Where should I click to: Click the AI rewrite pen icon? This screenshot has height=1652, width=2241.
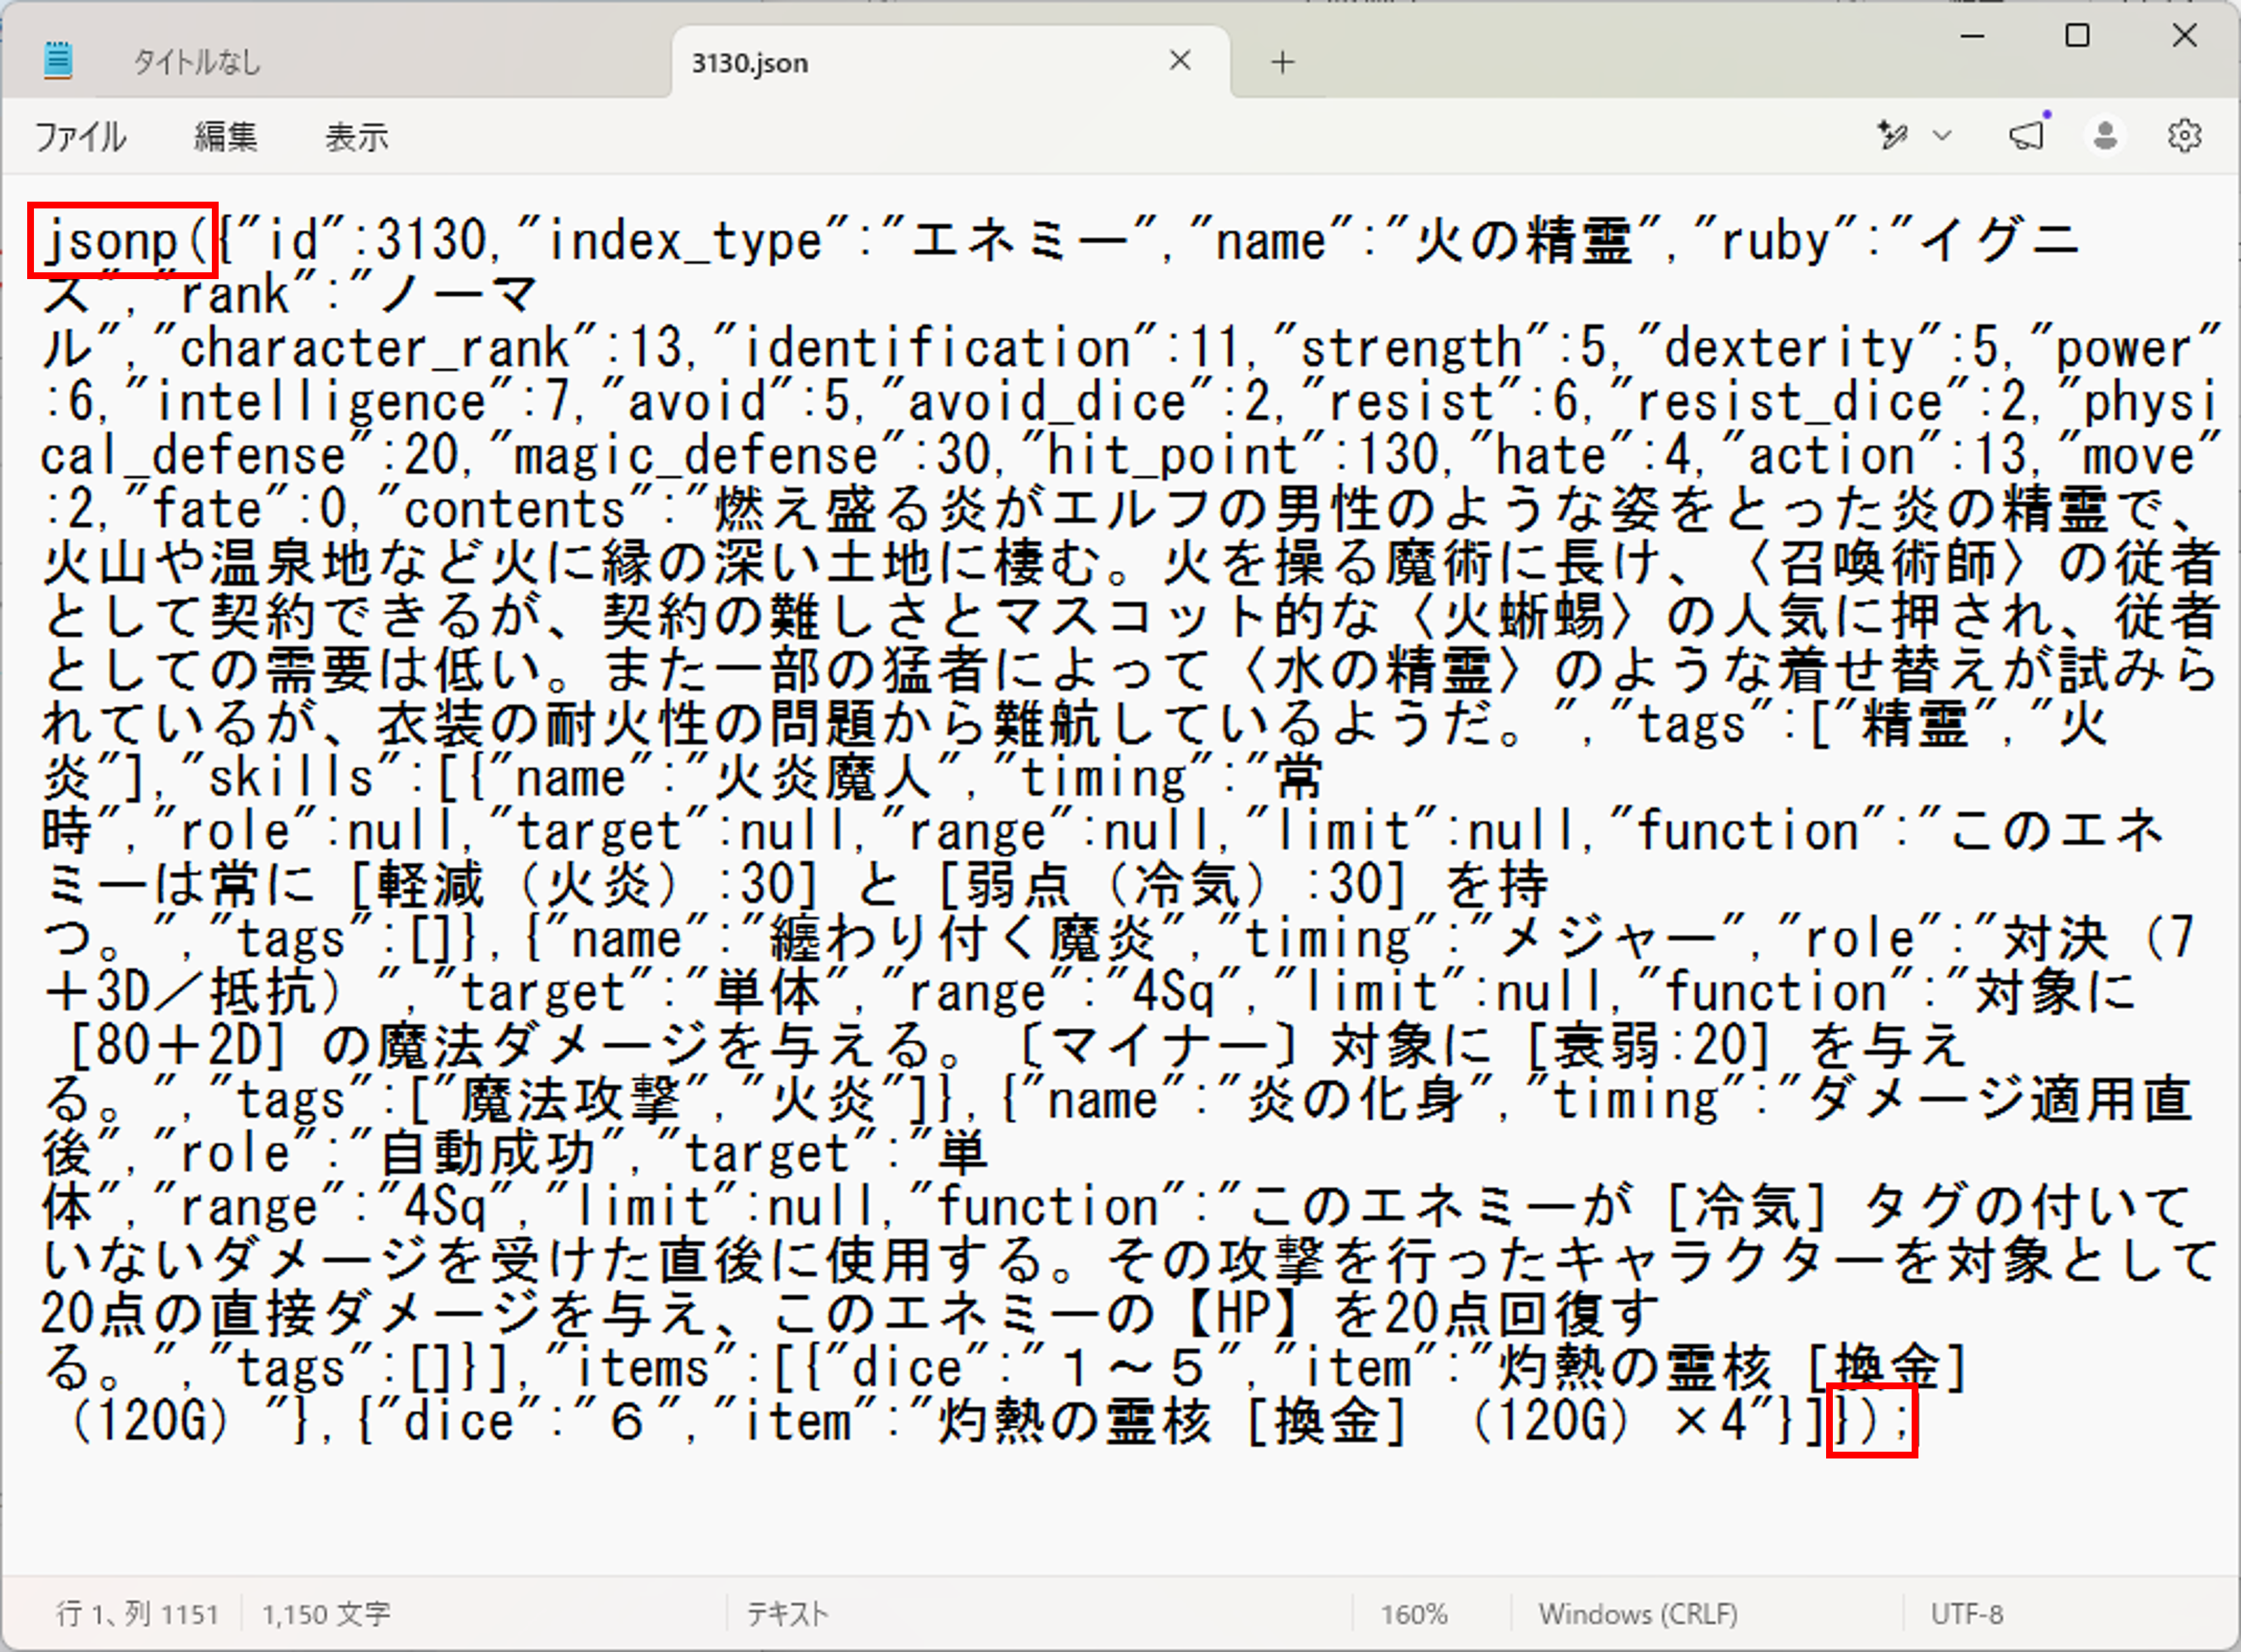pyautogui.click(x=1892, y=135)
